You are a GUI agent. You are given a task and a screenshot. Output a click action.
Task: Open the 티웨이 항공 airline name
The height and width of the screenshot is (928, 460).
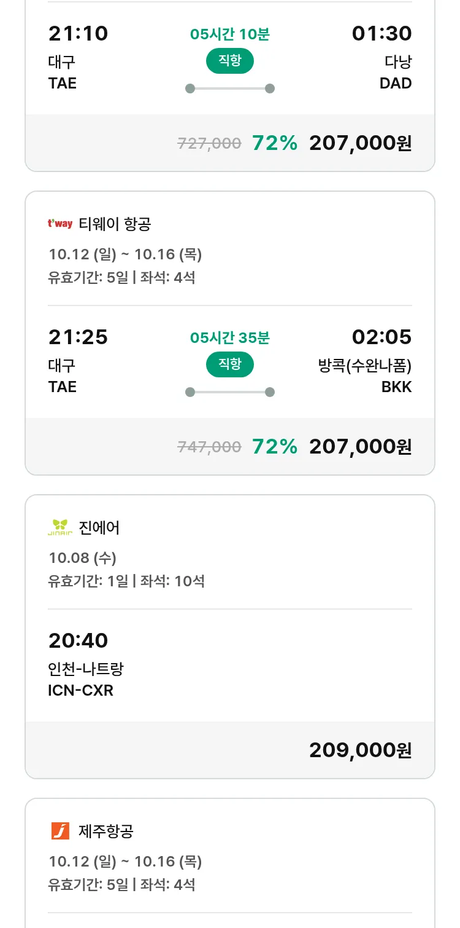point(115,224)
